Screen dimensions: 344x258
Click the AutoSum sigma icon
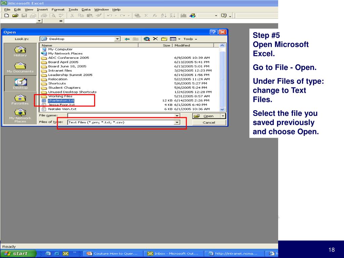pyautogui.click(x=146, y=15)
